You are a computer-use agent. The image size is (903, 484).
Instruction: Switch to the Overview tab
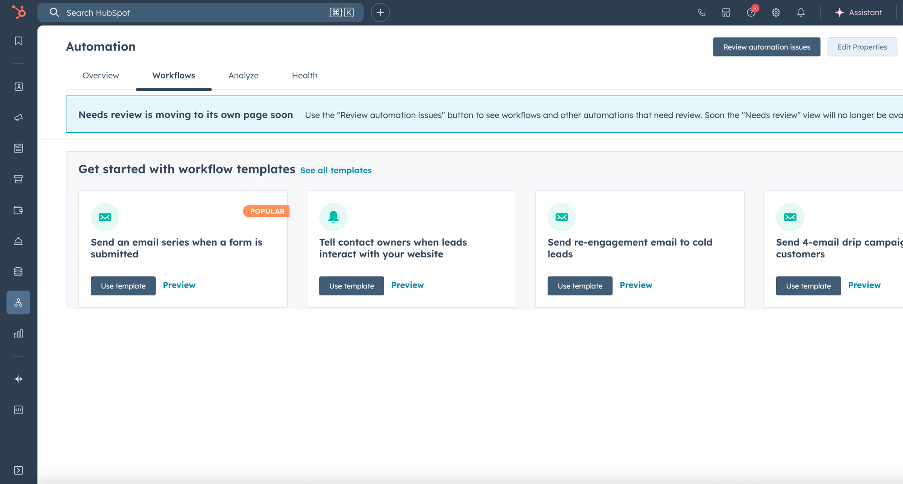101,75
